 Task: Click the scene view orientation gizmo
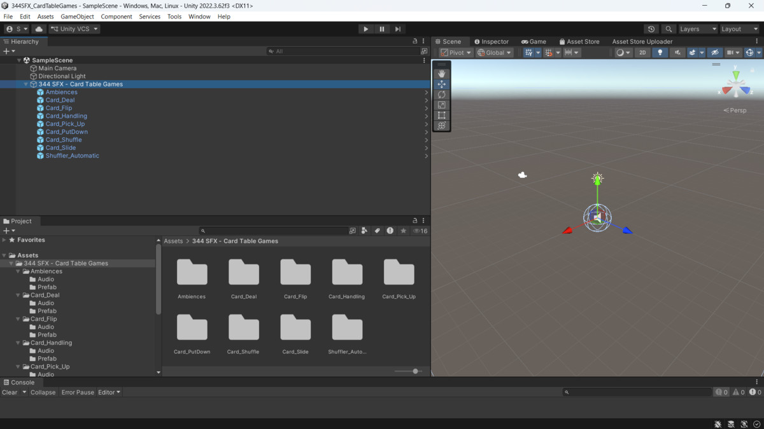735,85
